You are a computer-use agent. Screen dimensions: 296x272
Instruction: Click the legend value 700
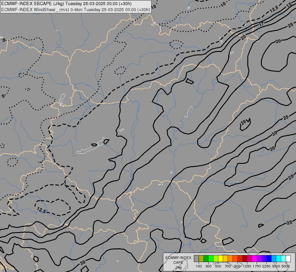(228, 266)
